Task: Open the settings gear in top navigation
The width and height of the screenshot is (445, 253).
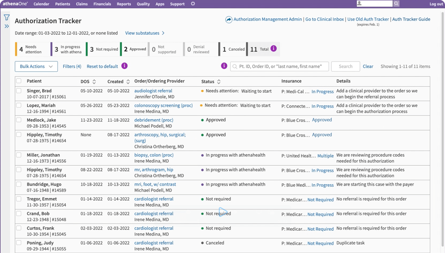Action: pos(193,4)
